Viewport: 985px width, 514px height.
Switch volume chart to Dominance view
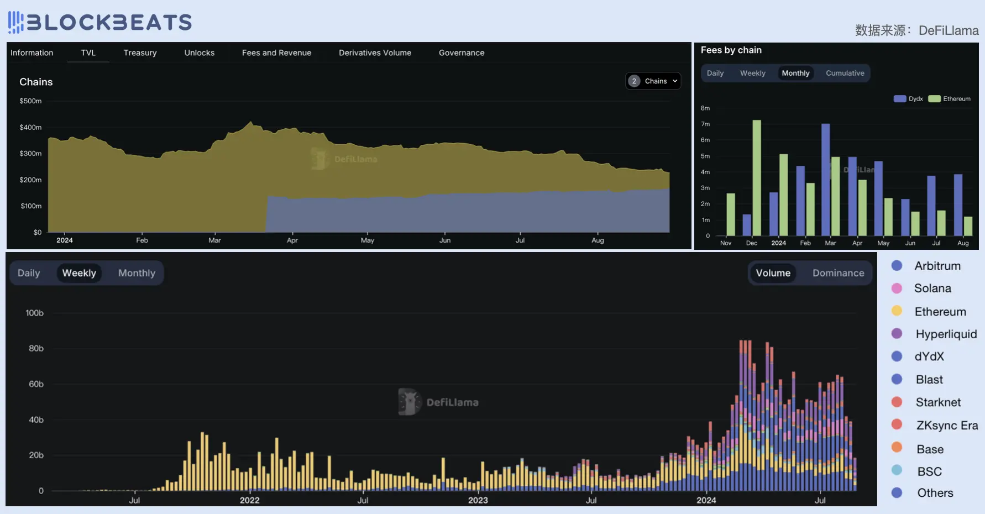point(838,273)
